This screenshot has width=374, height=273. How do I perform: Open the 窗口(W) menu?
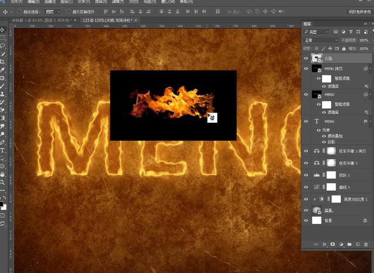[168, 2]
